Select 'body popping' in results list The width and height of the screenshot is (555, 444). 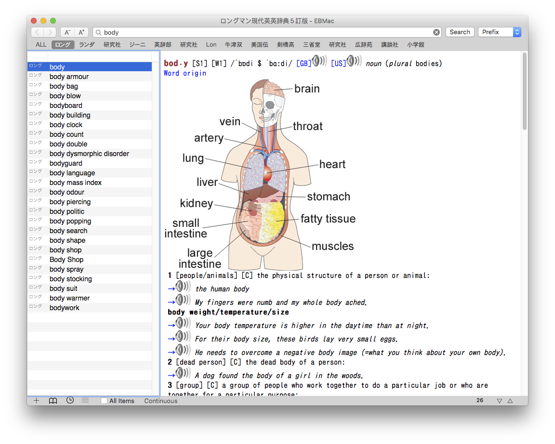click(x=90, y=221)
